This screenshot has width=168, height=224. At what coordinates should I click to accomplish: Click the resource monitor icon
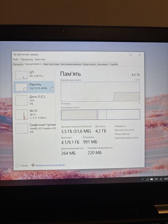coord(33,165)
